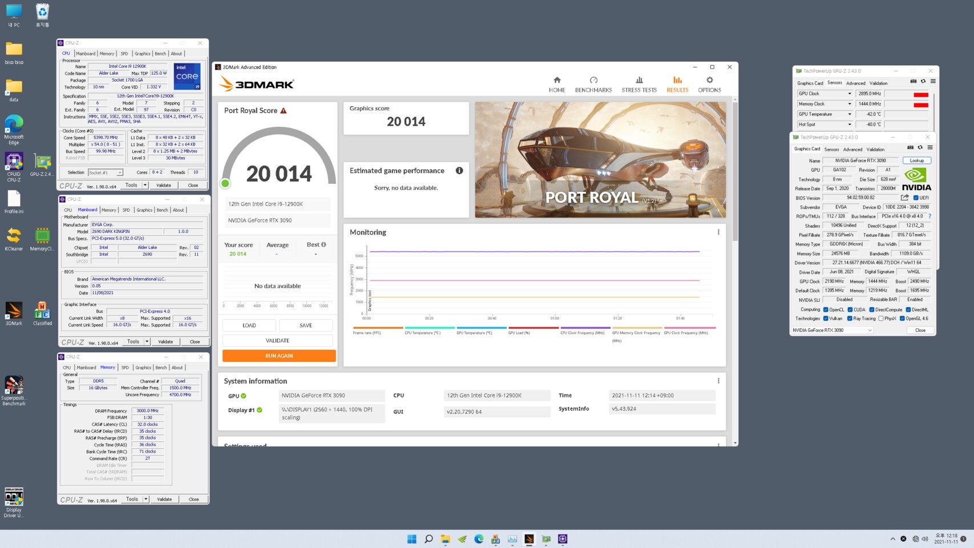Click the camera icon in GPU-Z Sensors window
974x548 pixels.
coord(914,81)
